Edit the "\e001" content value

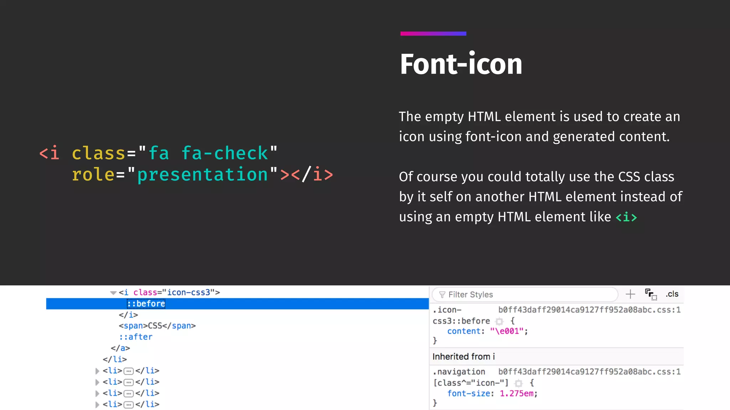pyautogui.click(x=507, y=331)
